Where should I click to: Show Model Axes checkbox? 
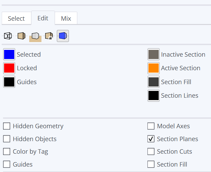(151, 126)
